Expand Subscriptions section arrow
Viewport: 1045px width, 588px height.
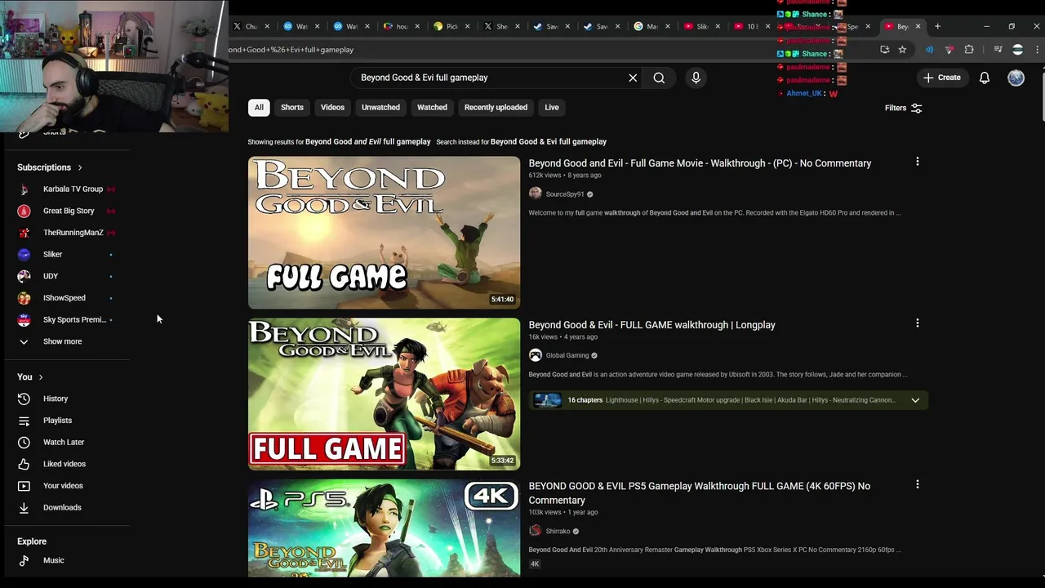(x=80, y=167)
